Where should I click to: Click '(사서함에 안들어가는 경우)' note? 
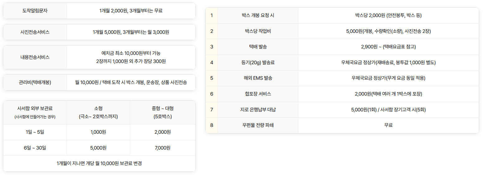pos(35,117)
